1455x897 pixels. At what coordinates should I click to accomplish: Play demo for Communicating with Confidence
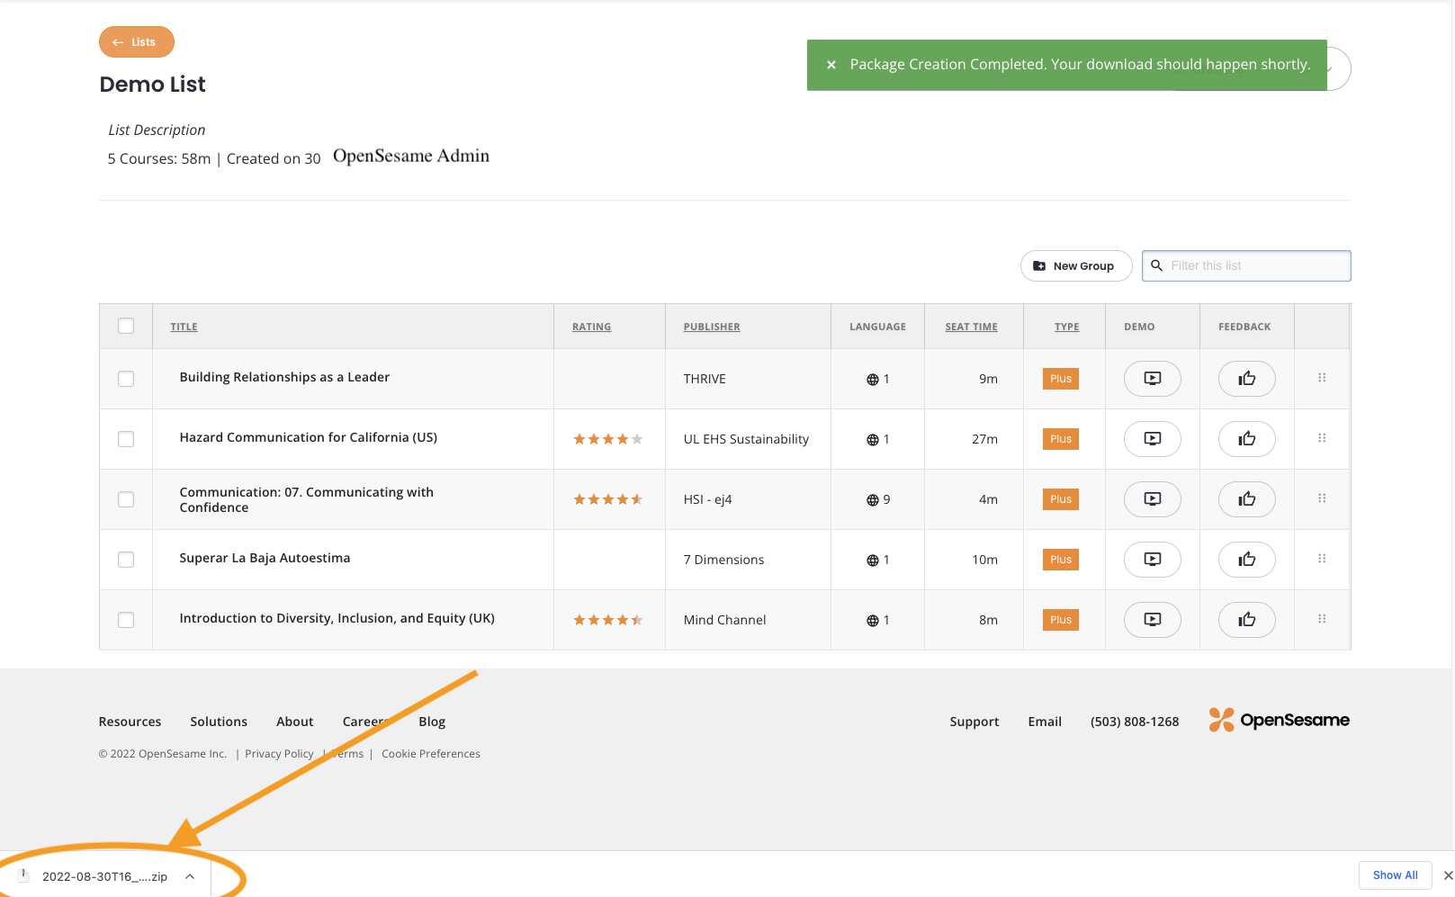pyautogui.click(x=1152, y=499)
